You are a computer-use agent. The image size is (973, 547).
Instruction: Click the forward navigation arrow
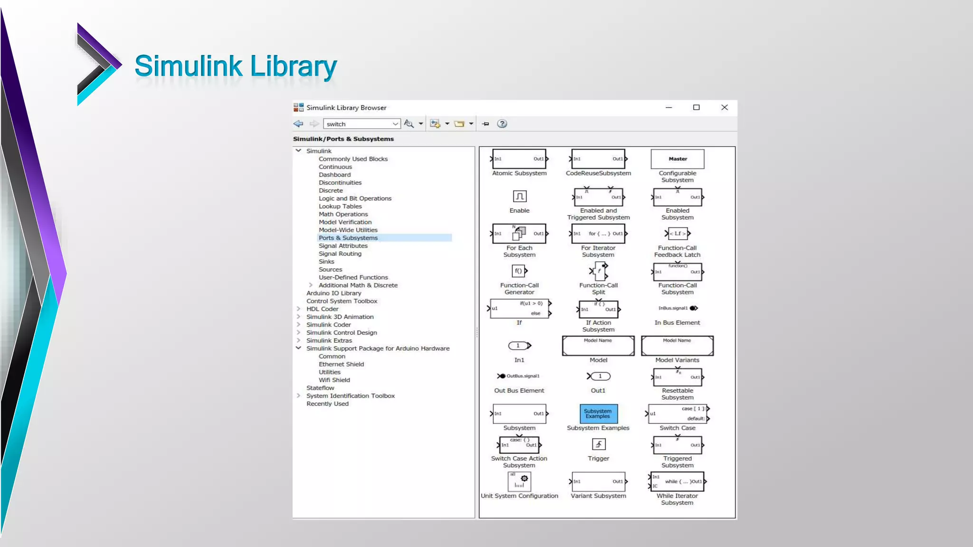pyautogui.click(x=314, y=124)
